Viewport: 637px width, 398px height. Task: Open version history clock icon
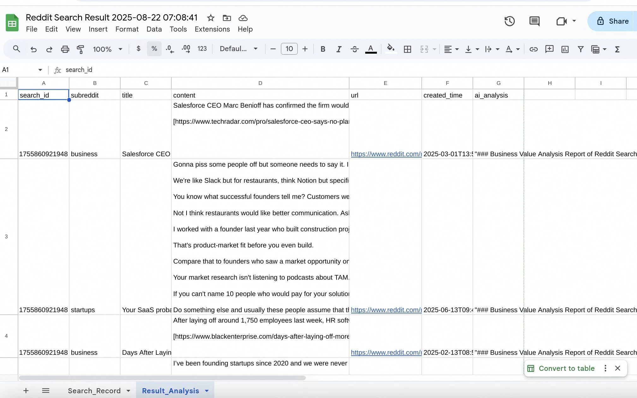tap(509, 21)
